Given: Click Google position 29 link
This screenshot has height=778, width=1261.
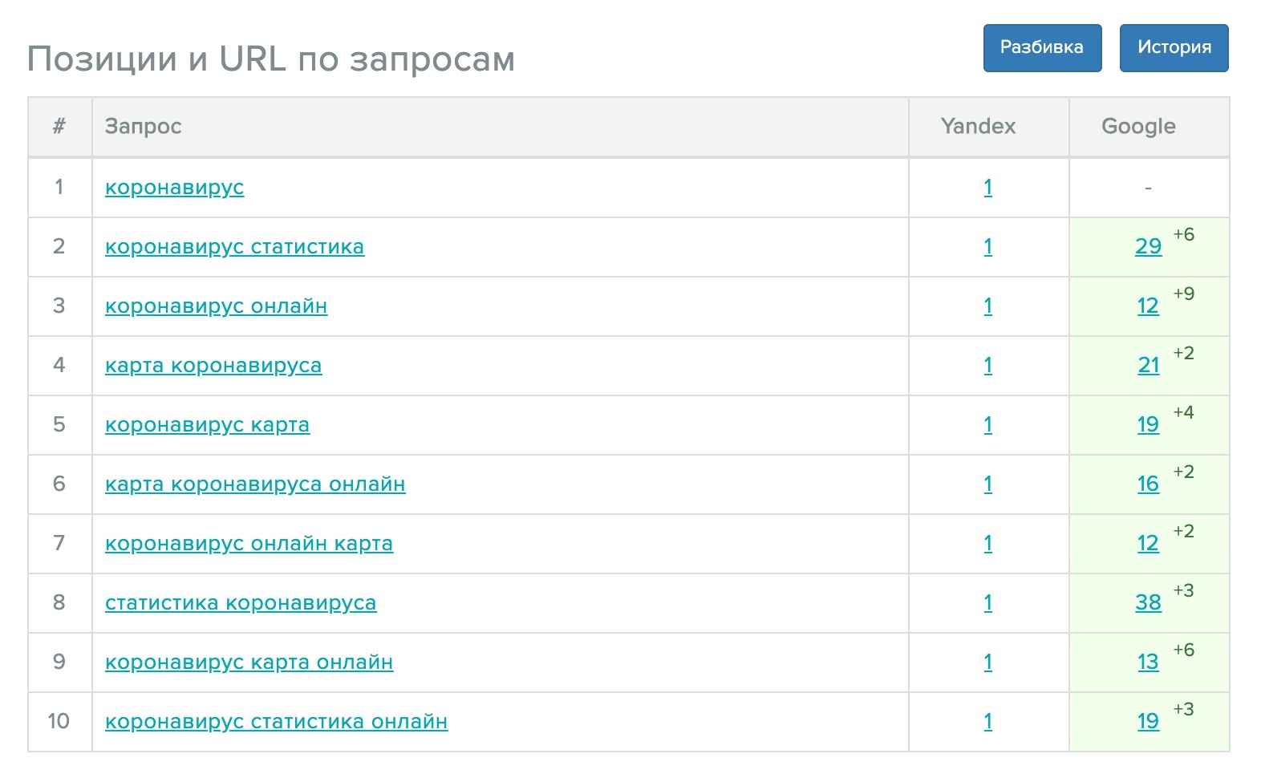Looking at the screenshot, I should pyautogui.click(x=1148, y=246).
